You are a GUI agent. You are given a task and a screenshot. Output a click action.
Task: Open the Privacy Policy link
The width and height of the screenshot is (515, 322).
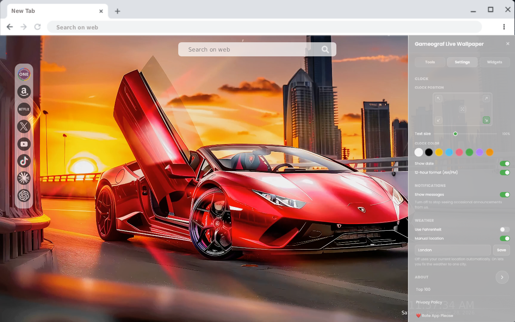coord(429,302)
